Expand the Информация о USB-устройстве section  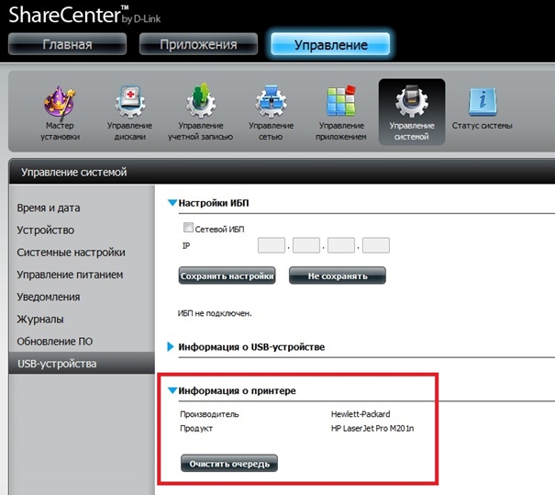pyautogui.click(x=172, y=347)
